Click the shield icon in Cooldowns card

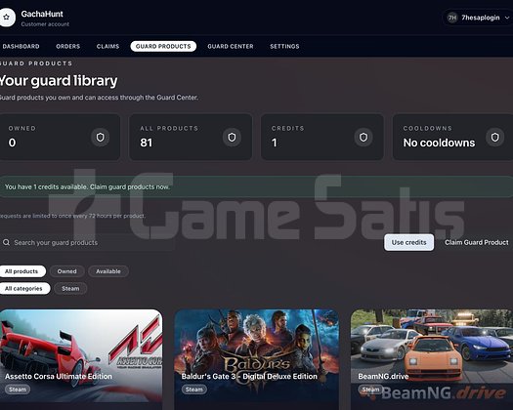495,138
